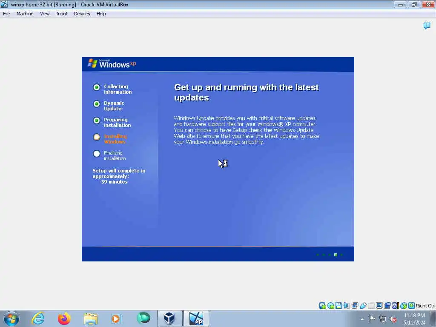
Task: Click the USB devices status icon
Action: click(x=363, y=306)
